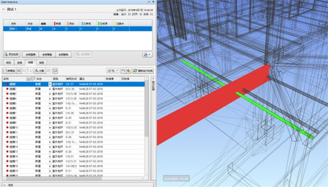Select clash row 碰撞2

coord(73,89)
